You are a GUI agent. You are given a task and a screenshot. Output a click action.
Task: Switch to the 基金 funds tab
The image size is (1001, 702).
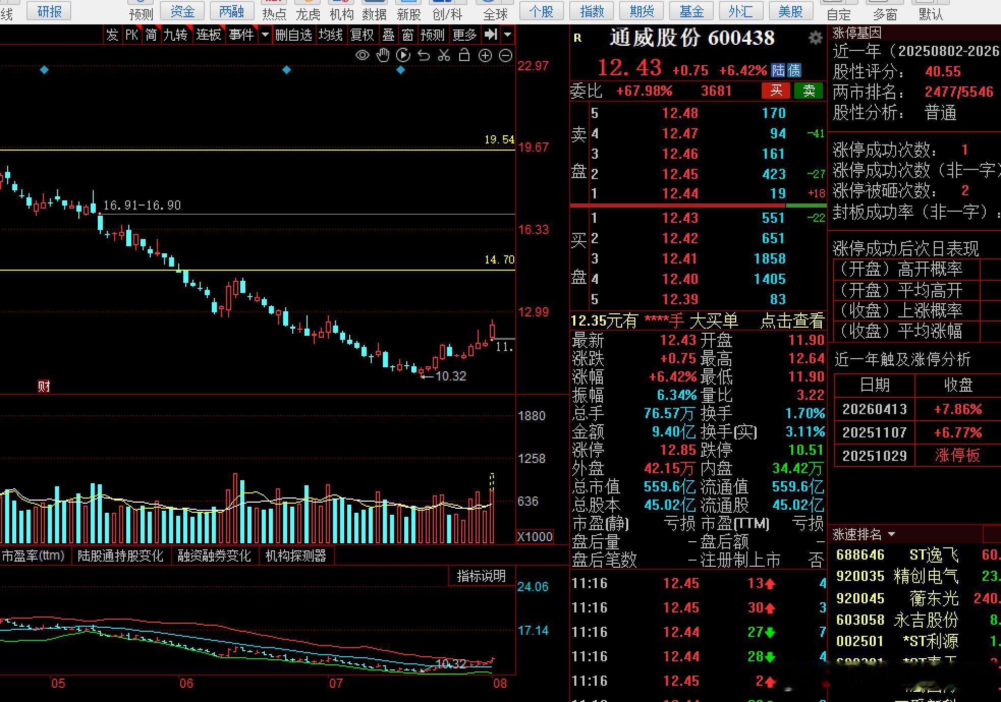pyautogui.click(x=691, y=11)
